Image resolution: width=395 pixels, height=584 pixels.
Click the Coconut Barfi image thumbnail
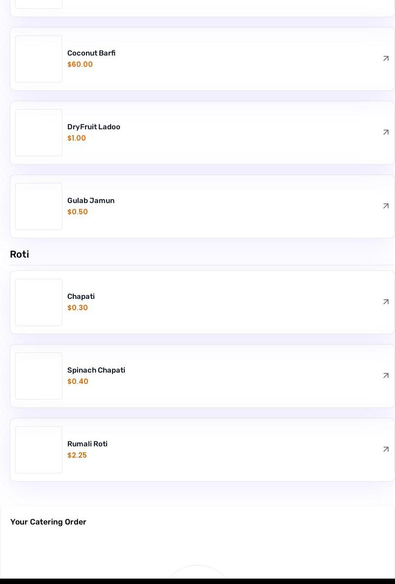[x=39, y=59]
